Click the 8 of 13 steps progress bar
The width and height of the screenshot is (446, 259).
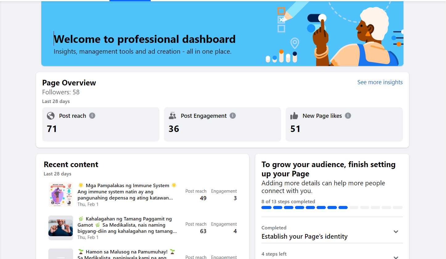point(332,208)
